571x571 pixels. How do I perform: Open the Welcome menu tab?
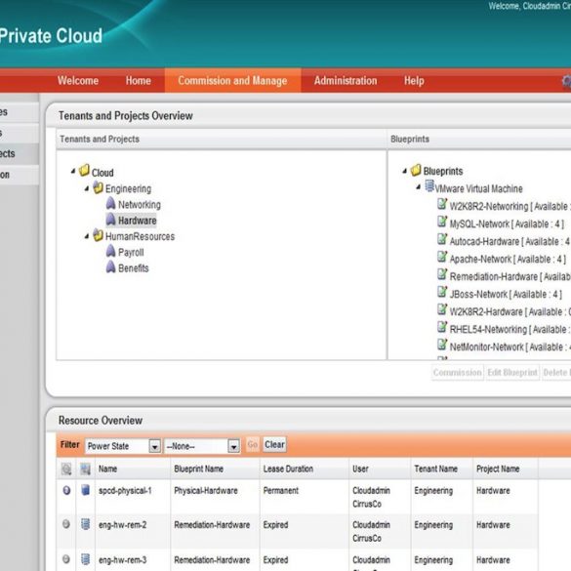point(78,80)
